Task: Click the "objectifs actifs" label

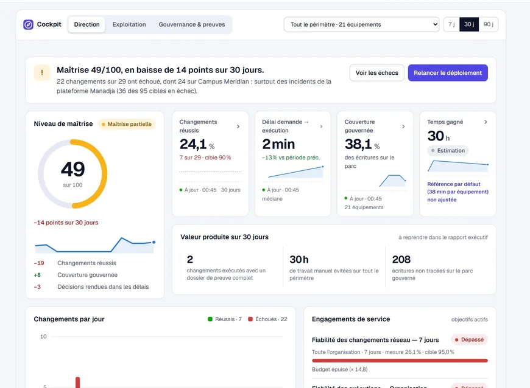Action: coord(470,319)
